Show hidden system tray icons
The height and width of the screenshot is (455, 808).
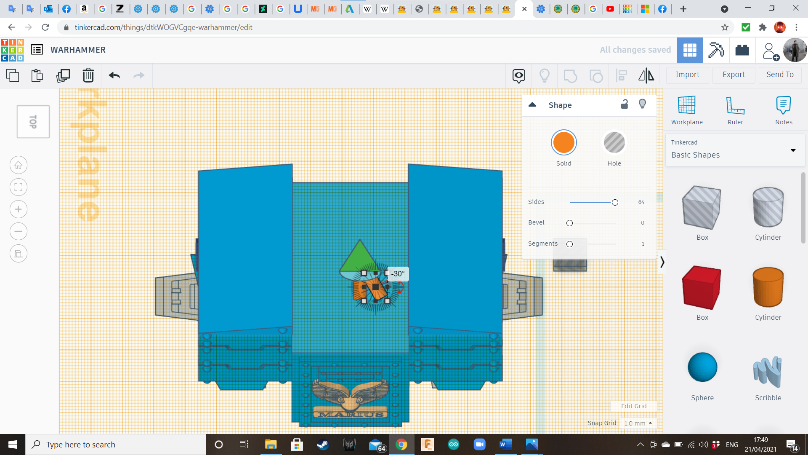(640, 444)
